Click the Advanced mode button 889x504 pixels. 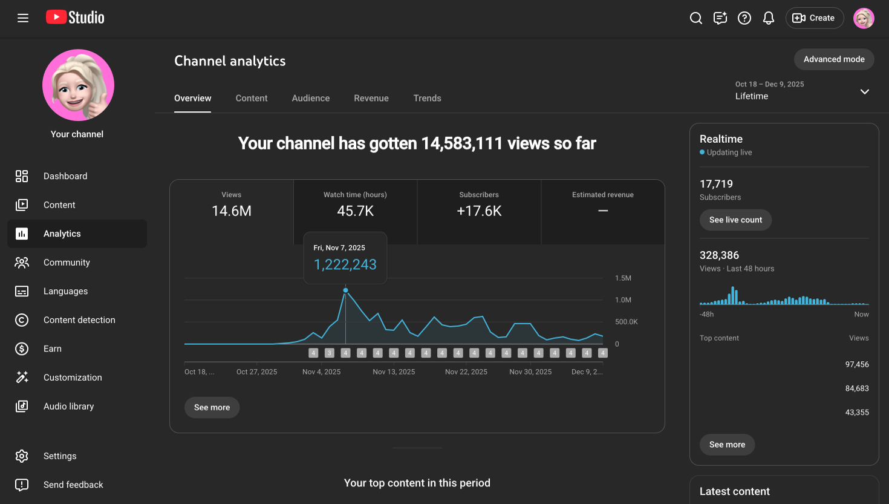coord(834,59)
